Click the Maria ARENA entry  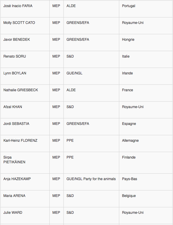[14, 196]
